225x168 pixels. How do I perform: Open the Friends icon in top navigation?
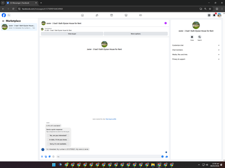click(x=97, y=15)
